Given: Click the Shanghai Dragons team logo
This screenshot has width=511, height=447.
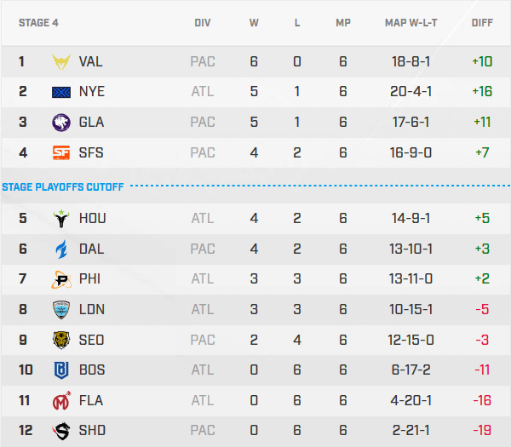Looking at the screenshot, I should click(x=62, y=431).
